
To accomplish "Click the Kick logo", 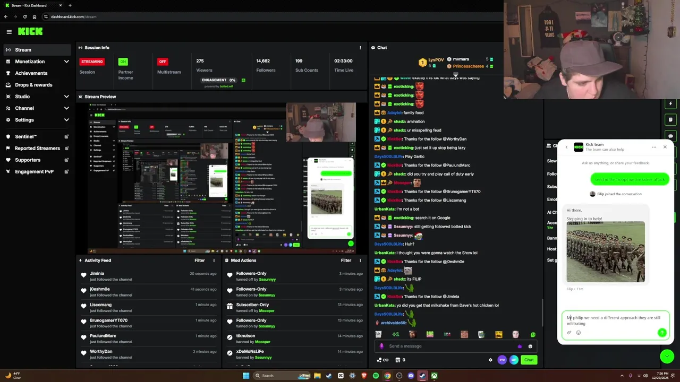I will (30, 32).
